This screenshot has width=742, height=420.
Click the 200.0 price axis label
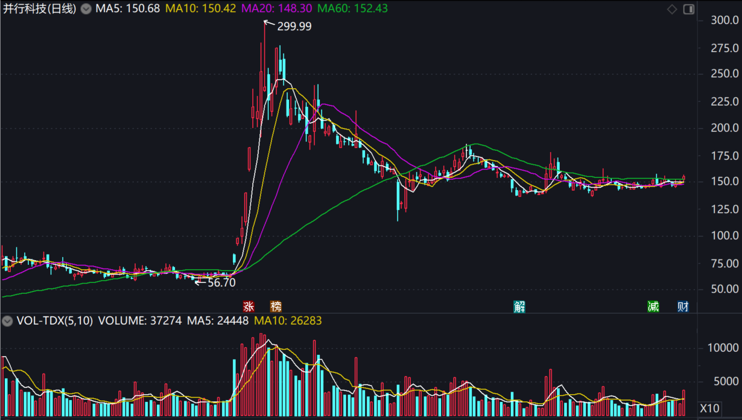coord(725,128)
